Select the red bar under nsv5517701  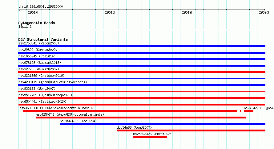(142, 98)
